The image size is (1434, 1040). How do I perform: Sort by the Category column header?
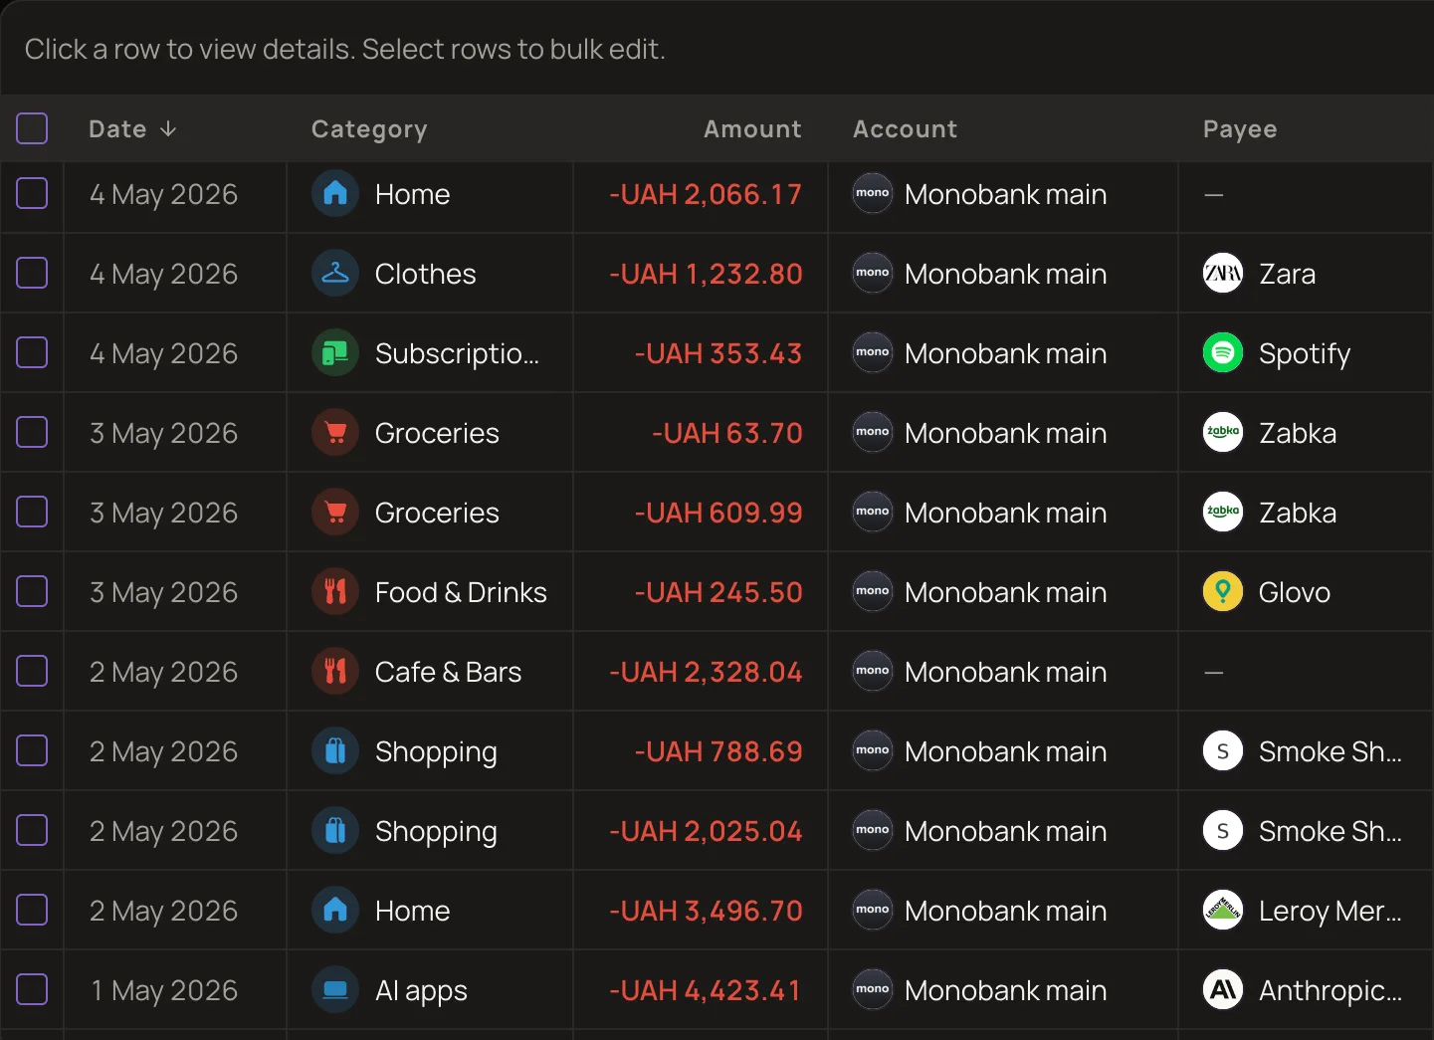(x=369, y=129)
